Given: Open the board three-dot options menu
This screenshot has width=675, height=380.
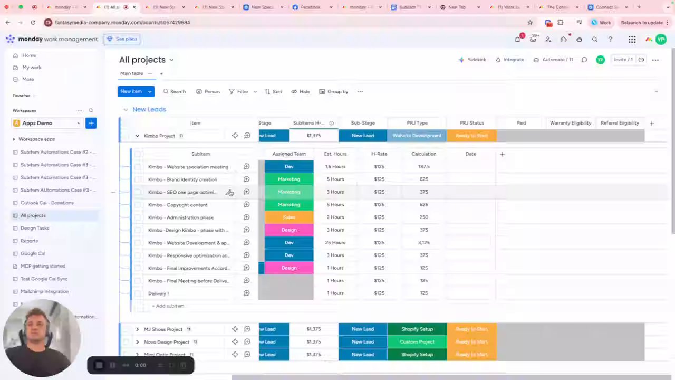Looking at the screenshot, I should (655, 60).
